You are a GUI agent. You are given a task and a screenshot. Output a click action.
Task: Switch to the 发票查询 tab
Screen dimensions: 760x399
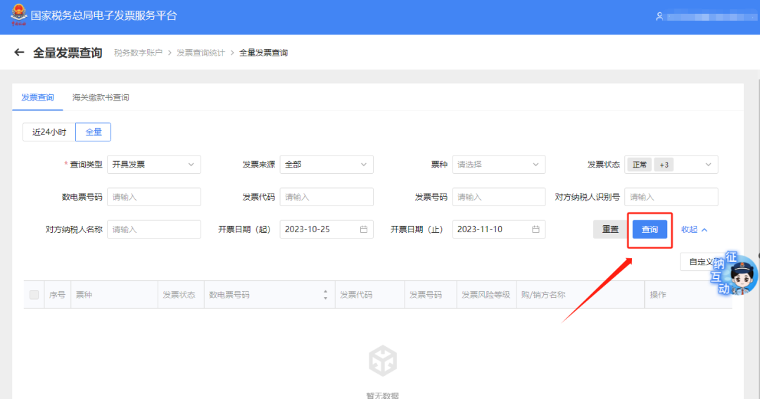(37, 98)
